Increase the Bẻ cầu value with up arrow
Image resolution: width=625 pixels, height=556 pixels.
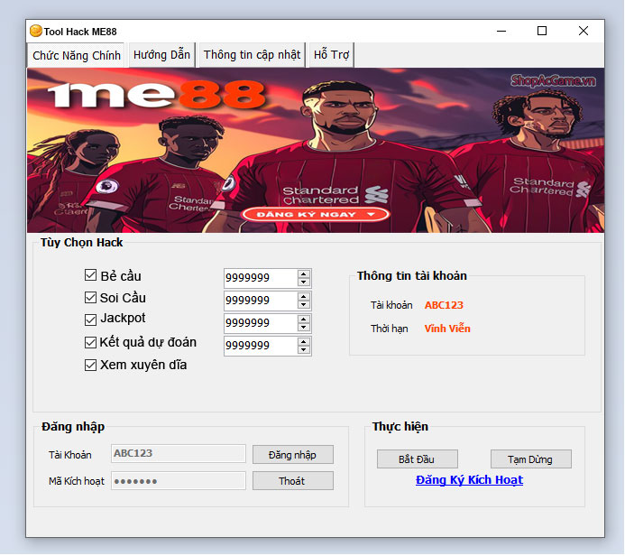pyautogui.click(x=304, y=274)
